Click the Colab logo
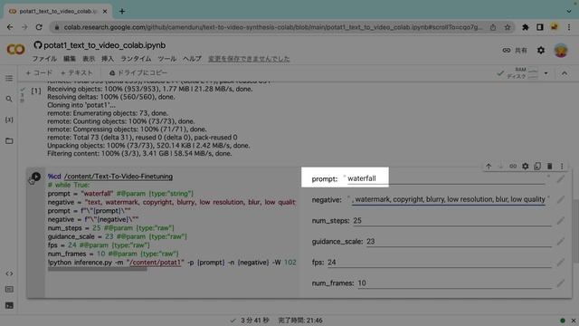The width and height of the screenshot is (579, 326). coord(16,50)
